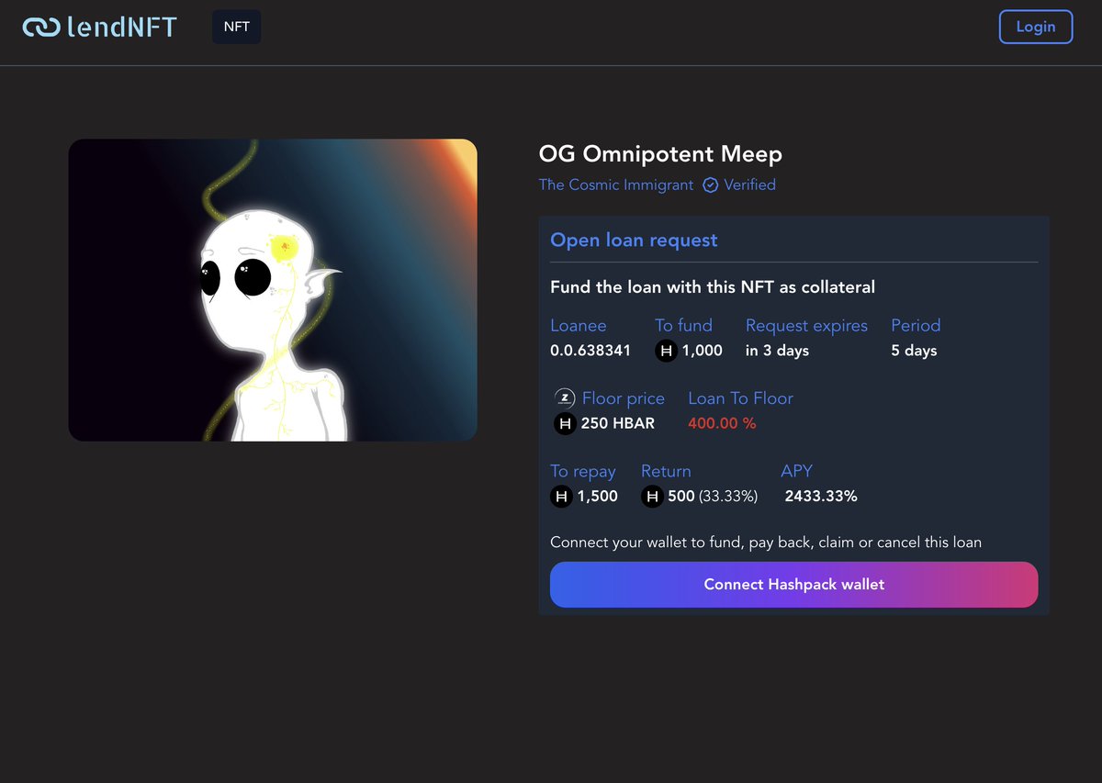The width and height of the screenshot is (1102, 783).
Task: Click the OG Omnipotent Meep title
Action: [660, 154]
